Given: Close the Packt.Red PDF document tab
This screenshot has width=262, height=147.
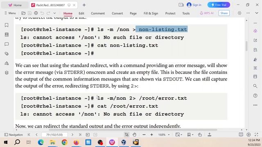Looking at the screenshot, I should point(74,5).
